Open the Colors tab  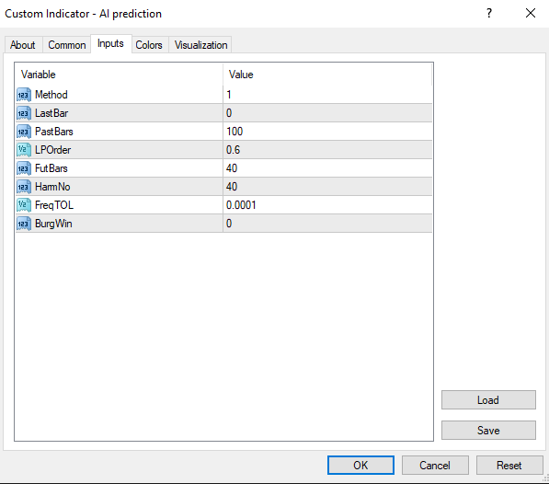pyautogui.click(x=149, y=45)
